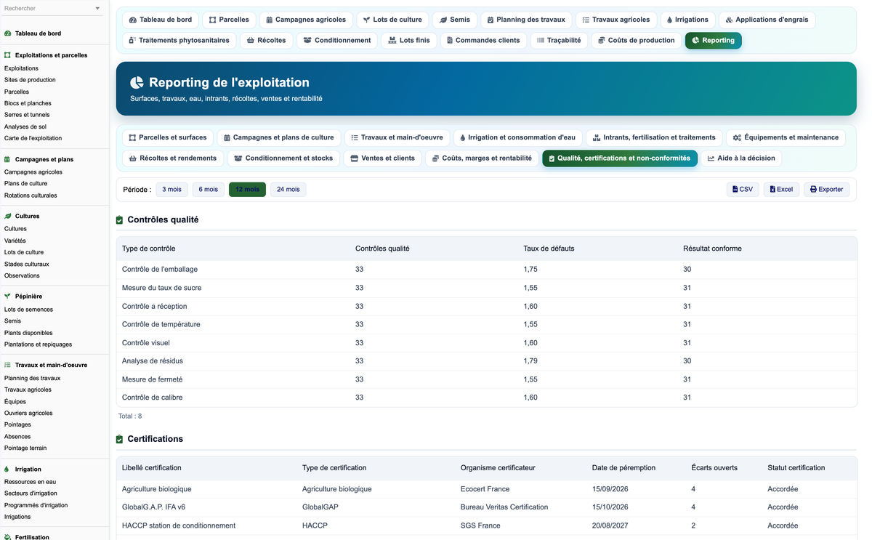Open Coûts de production tab
The width and height of the screenshot is (872, 540).
pos(637,41)
